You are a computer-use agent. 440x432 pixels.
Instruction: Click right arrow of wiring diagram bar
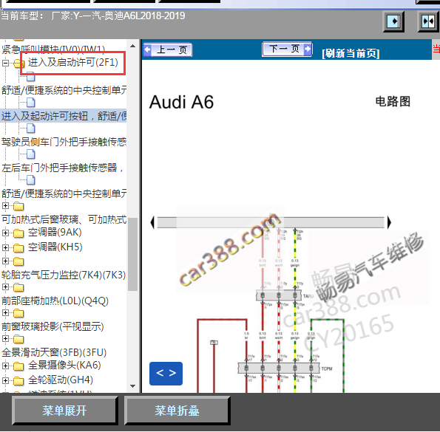pos(389,223)
